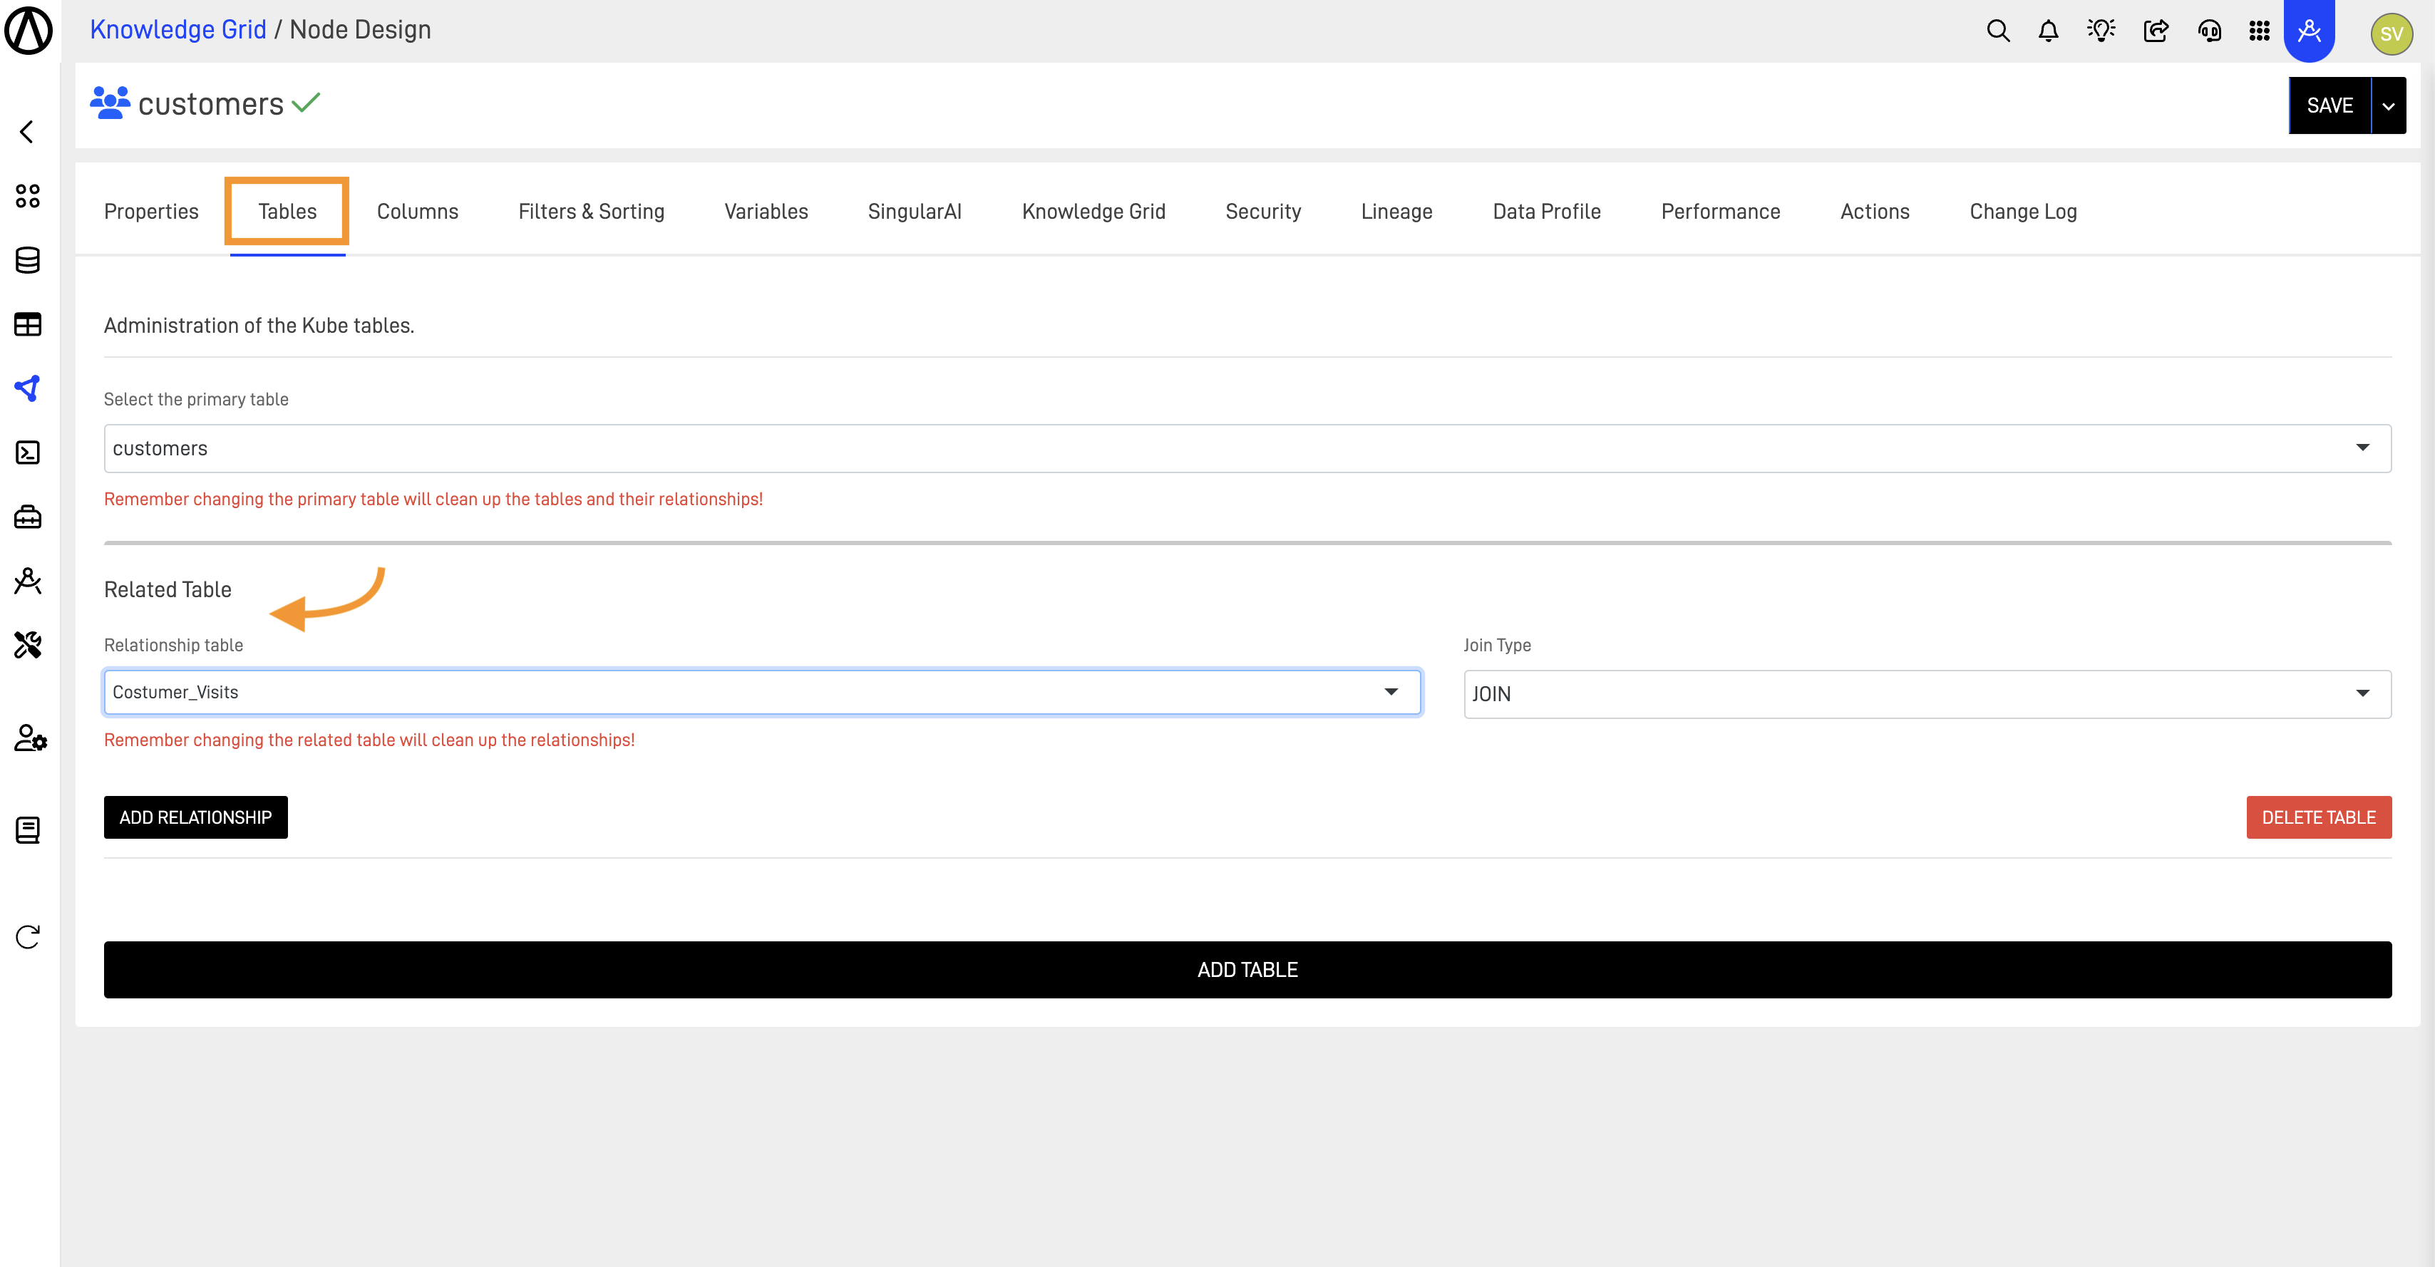Open the compass design sidebar icon
The height and width of the screenshot is (1267, 2435).
click(x=27, y=581)
